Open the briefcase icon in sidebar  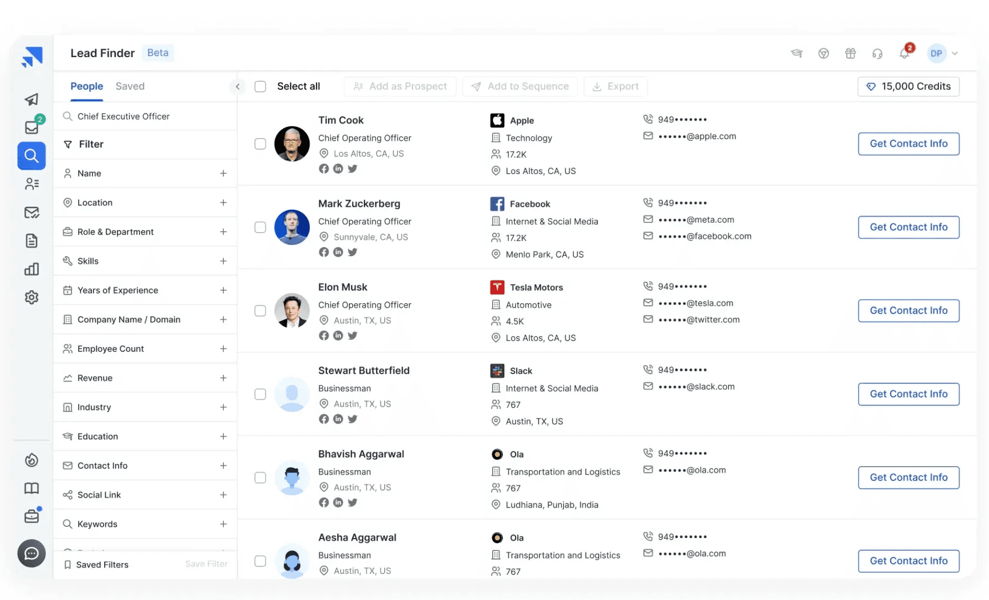click(32, 516)
